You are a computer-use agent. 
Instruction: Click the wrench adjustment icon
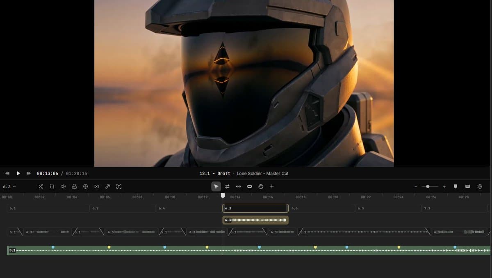coord(107,186)
